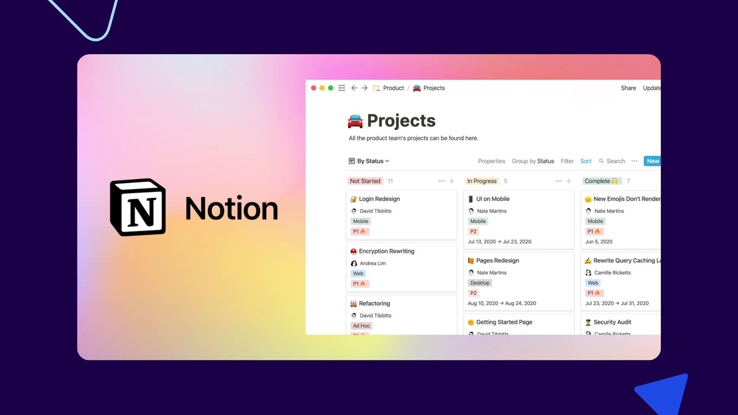Click the Share button in toolbar
Viewport: 738px width, 415px height.
click(628, 88)
